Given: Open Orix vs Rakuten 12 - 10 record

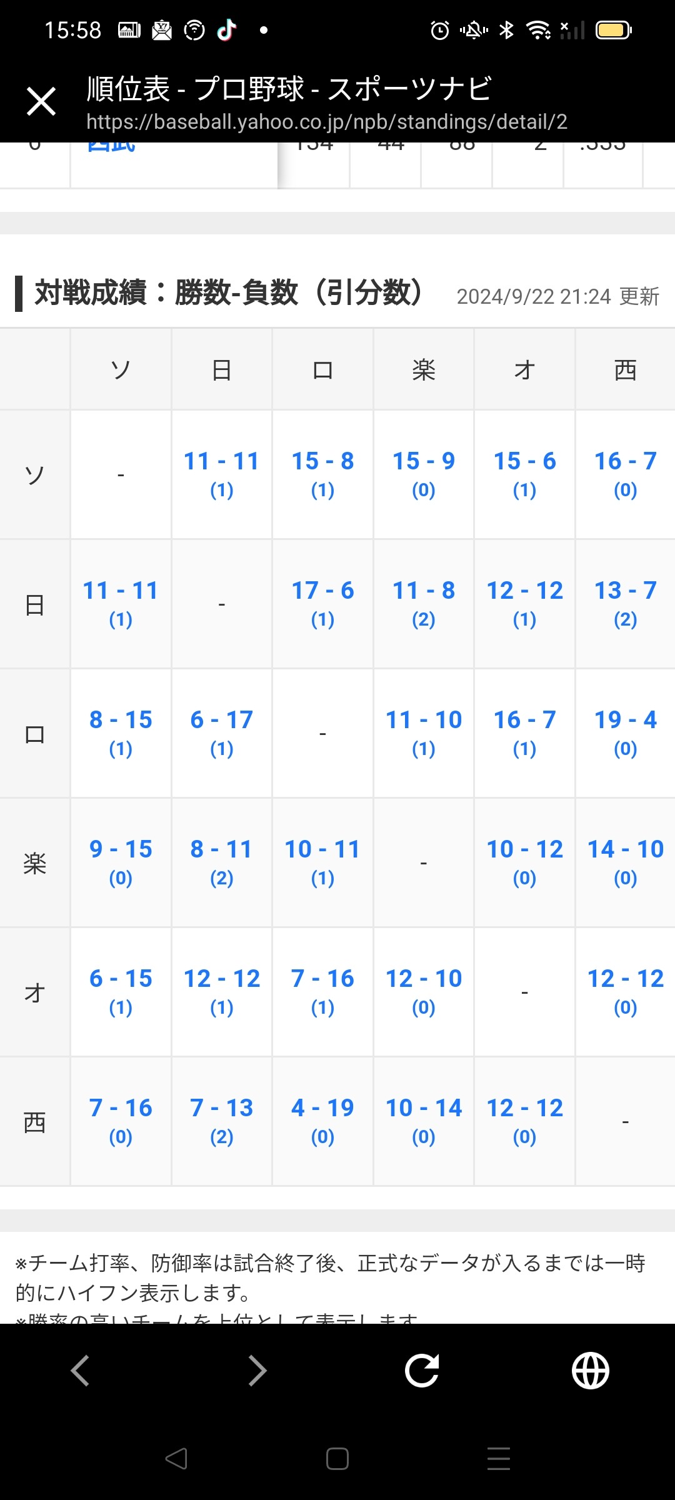Looking at the screenshot, I should pyautogui.click(x=423, y=991).
